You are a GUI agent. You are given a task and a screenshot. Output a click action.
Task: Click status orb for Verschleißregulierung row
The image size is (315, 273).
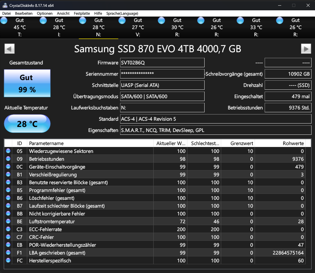click(8, 174)
